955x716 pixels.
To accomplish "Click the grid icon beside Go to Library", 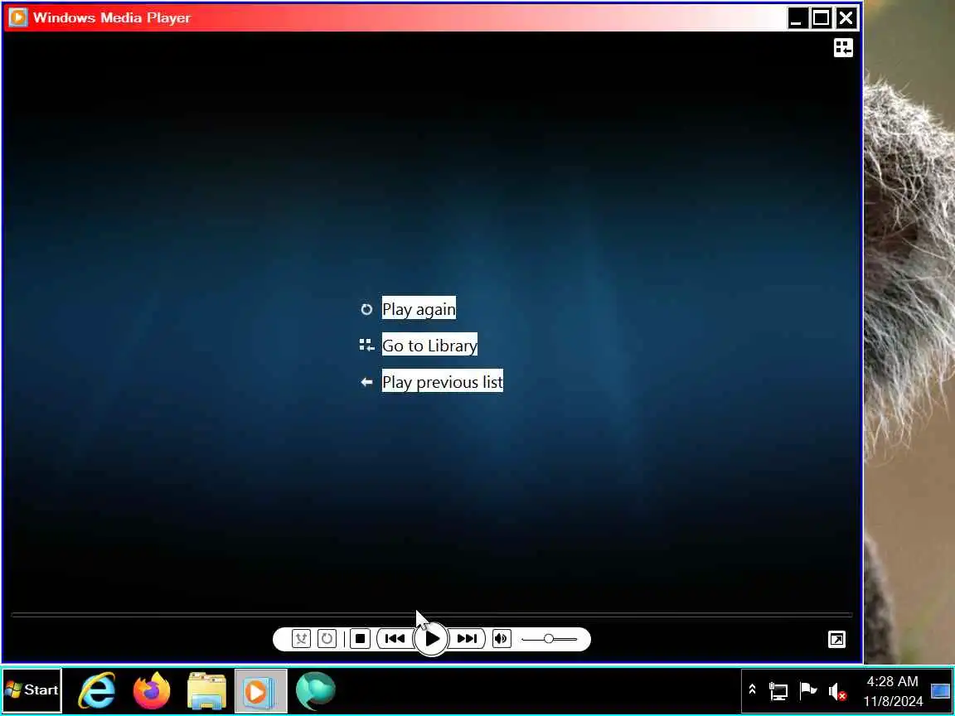I will (x=366, y=346).
